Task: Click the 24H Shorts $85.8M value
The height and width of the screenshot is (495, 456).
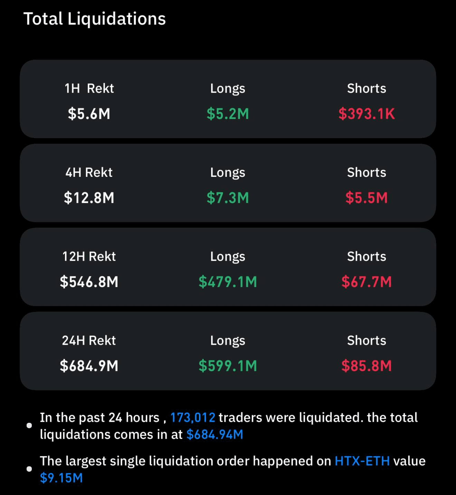Action: click(x=366, y=366)
